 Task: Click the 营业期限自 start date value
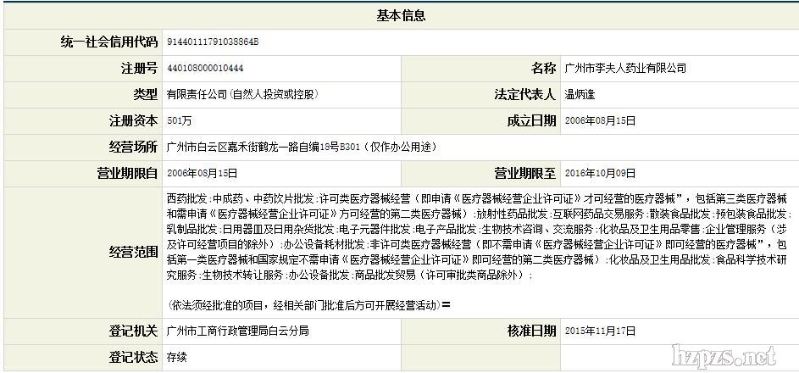coord(203,173)
